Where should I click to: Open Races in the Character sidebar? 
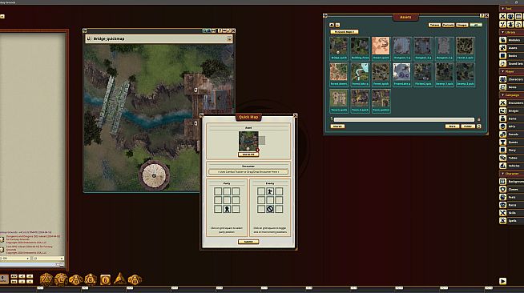[511, 205]
